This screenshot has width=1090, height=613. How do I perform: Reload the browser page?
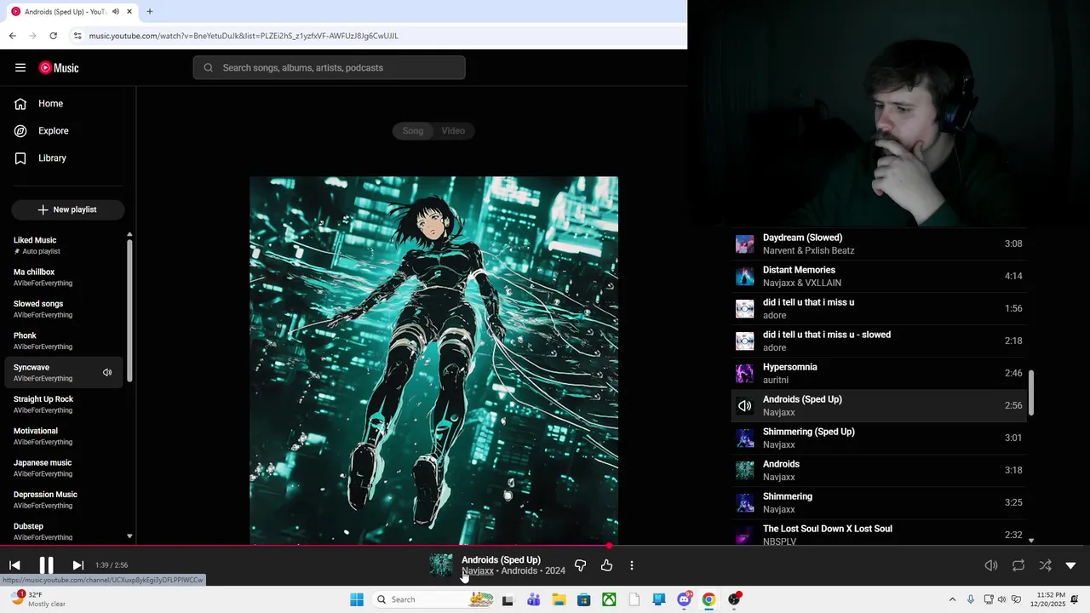pyautogui.click(x=53, y=36)
